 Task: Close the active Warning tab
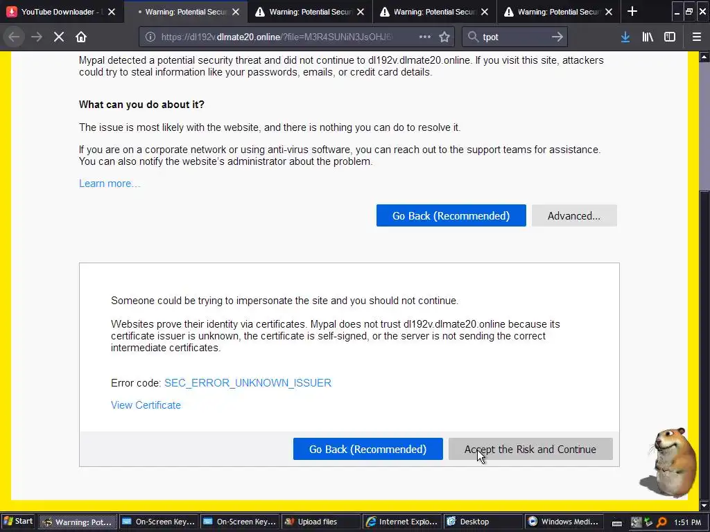pos(236,12)
